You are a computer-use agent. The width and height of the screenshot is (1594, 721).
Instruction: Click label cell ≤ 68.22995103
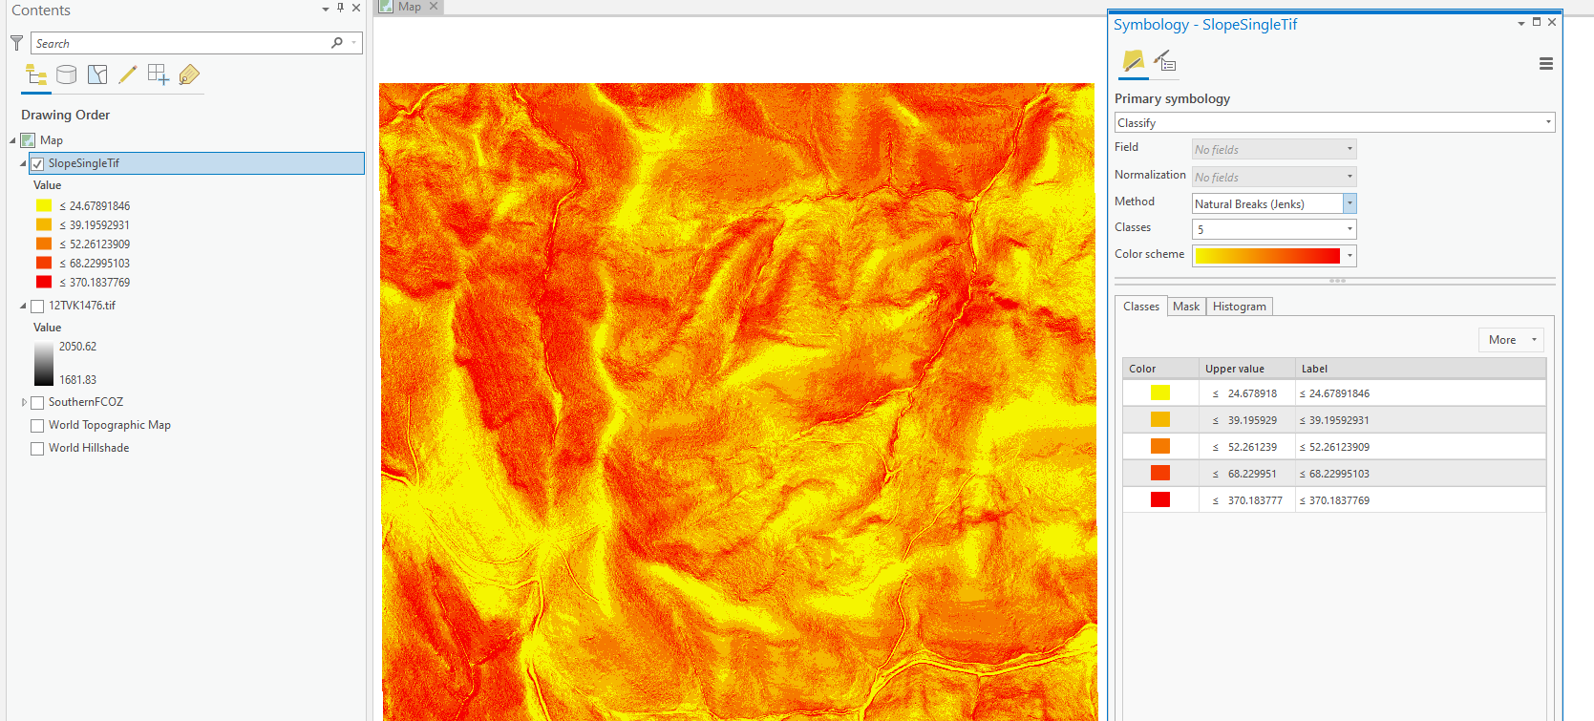click(1420, 474)
